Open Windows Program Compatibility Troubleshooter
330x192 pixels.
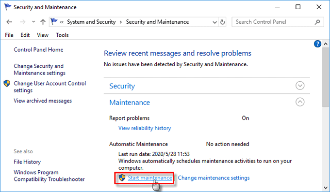pos(49,176)
